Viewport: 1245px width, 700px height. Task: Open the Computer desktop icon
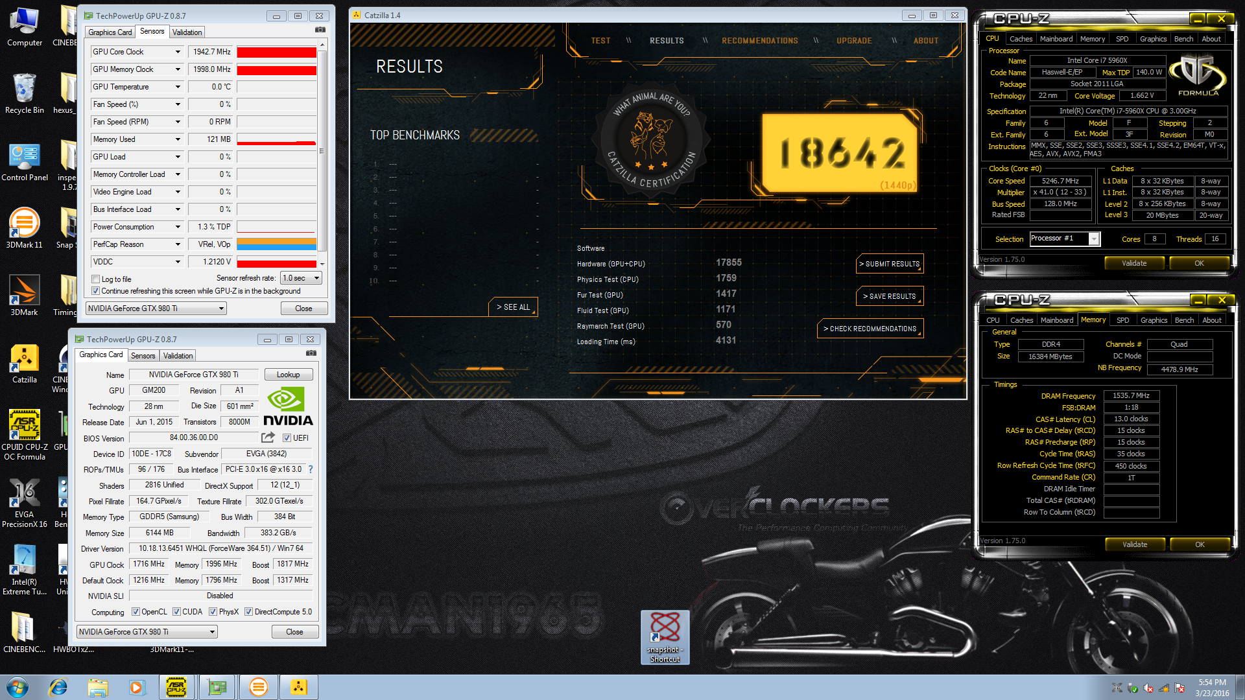point(25,27)
